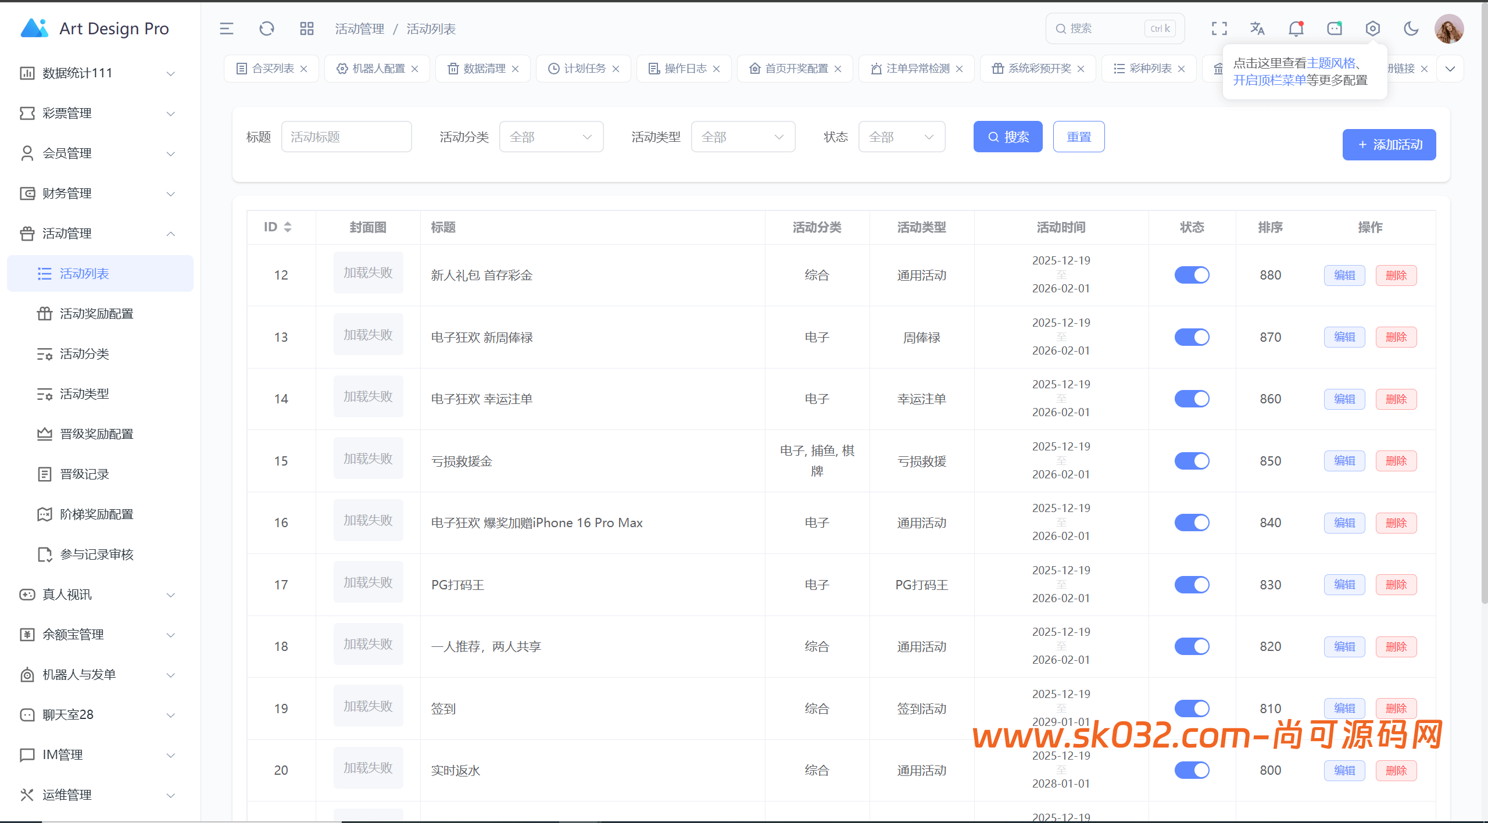
Task: Turn off the 签到 activity status switch
Action: coord(1192,708)
